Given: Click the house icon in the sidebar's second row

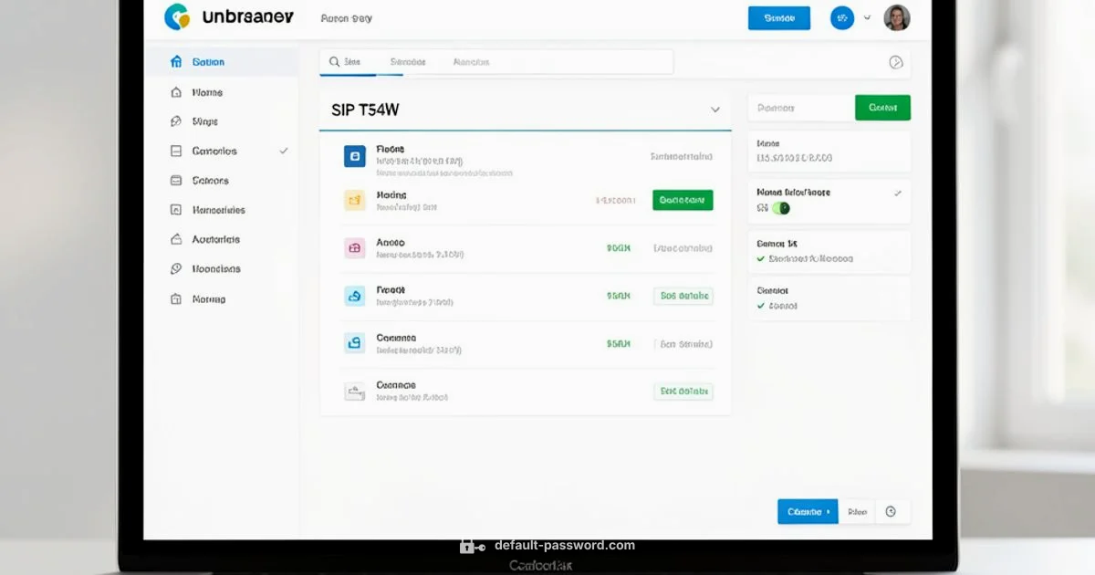Looking at the screenshot, I should coord(176,92).
